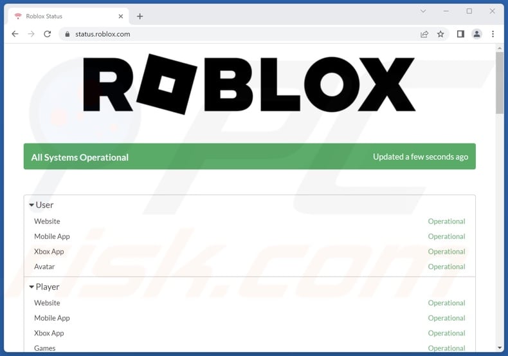Click the scrollbar up arrow
508x356 pixels.
point(500,48)
